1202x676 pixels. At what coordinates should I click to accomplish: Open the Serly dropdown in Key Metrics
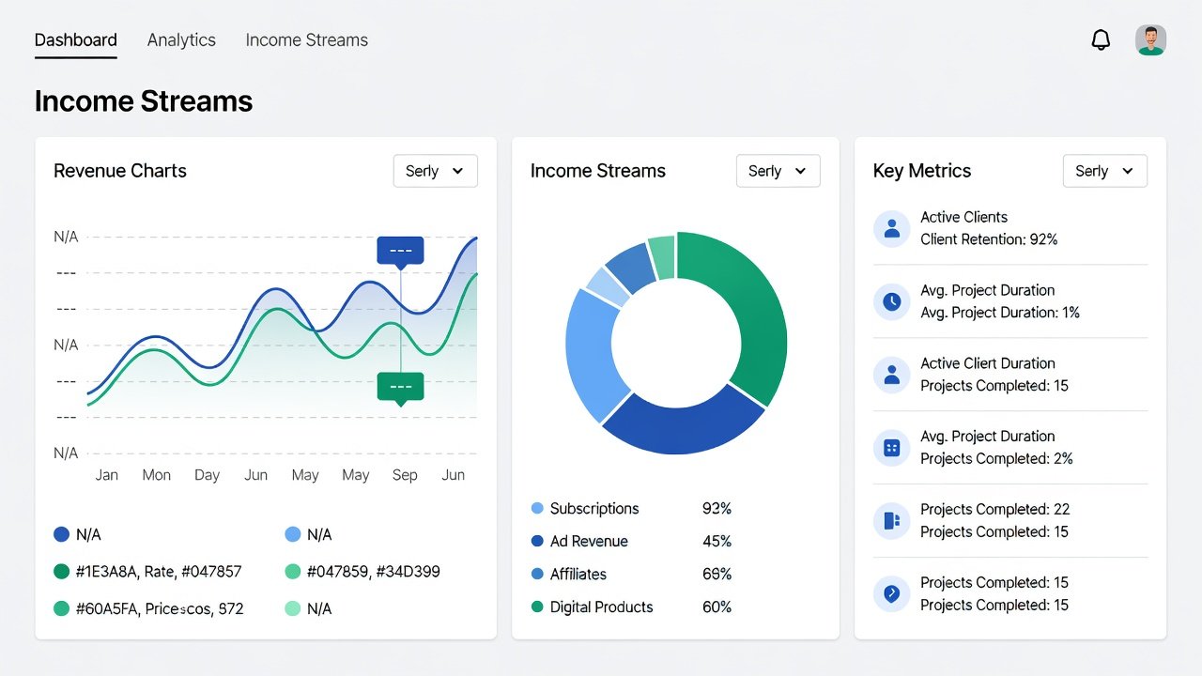point(1104,171)
